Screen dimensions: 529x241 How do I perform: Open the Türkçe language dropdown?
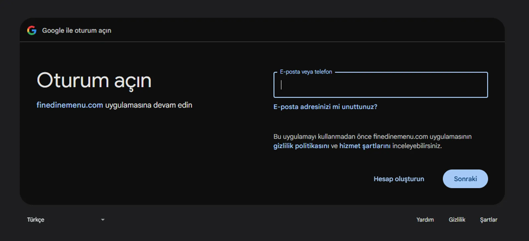[x=66, y=220]
